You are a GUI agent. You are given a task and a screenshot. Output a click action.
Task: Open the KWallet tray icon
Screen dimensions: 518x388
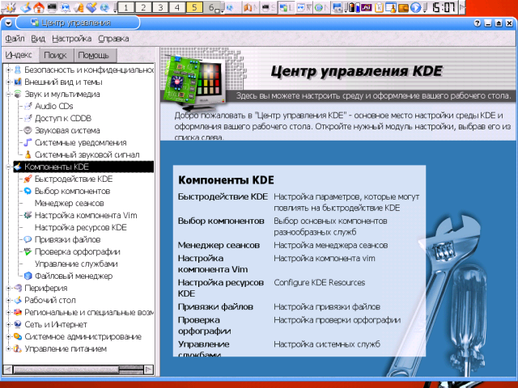[x=403, y=7]
